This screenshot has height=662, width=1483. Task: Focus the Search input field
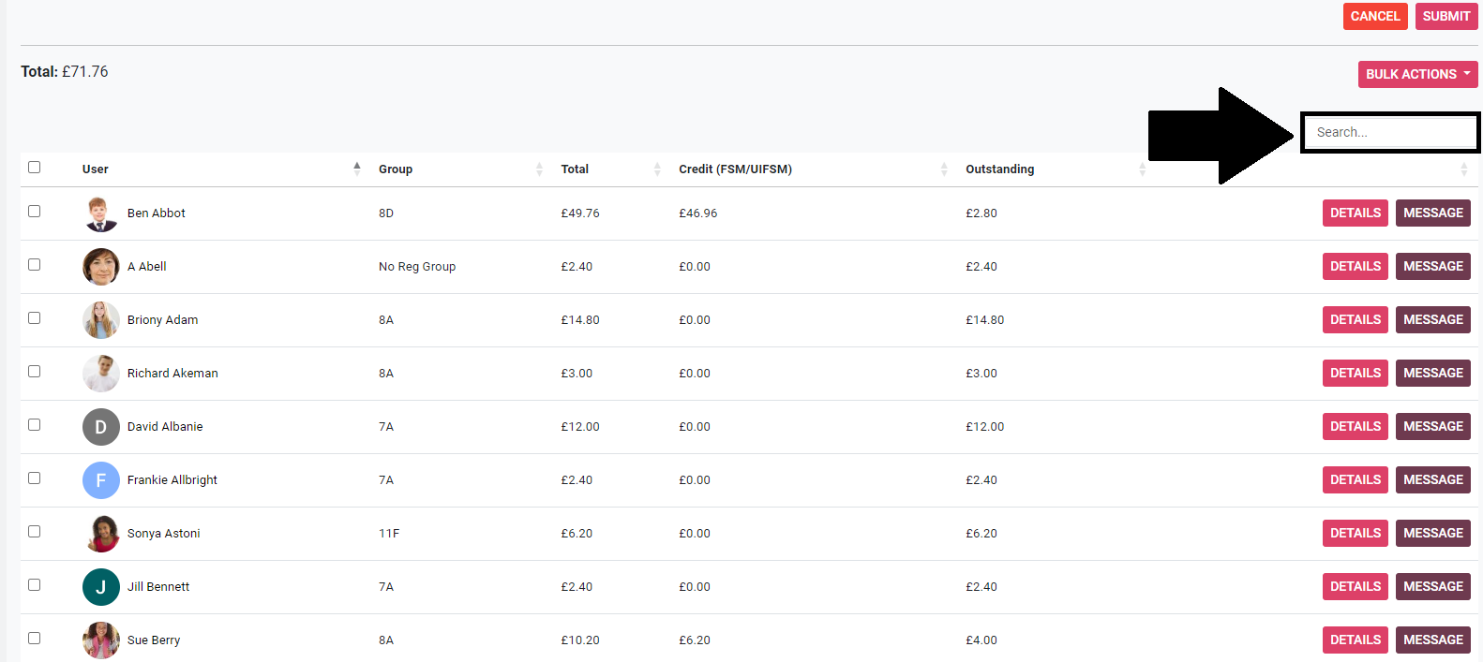[1389, 132]
